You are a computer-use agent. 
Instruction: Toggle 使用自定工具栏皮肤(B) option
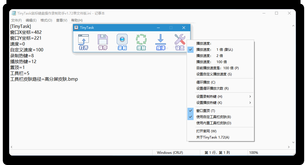[x=220, y=117]
